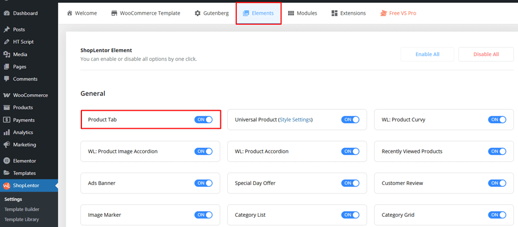Click the Pages icon in sidebar
This screenshot has height=227, width=518.
6,66
